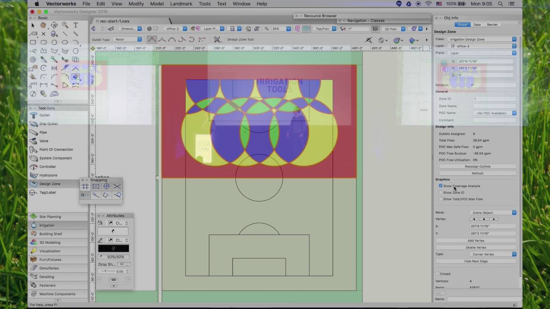Open the Outlet Type Rotor dropdown
The width and height of the screenshot is (550, 309).
pos(128,39)
